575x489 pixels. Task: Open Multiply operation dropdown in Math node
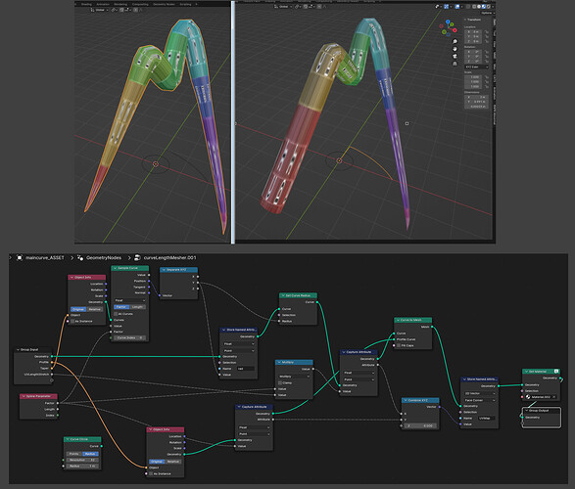coord(294,377)
